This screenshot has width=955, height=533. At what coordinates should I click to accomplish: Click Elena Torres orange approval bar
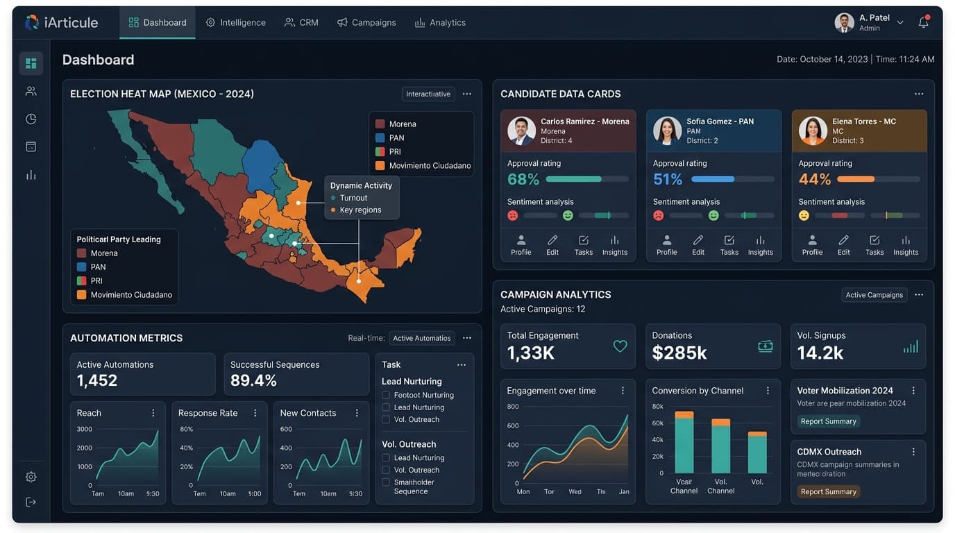point(856,179)
